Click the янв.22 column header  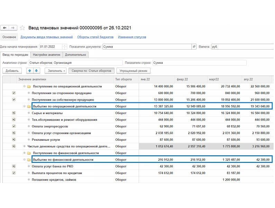(x=157, y=79)
